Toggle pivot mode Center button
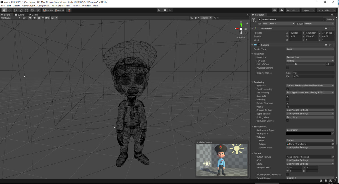Image resolution: width=339 pixels, height=184 pixels. (x=48, y=10)
